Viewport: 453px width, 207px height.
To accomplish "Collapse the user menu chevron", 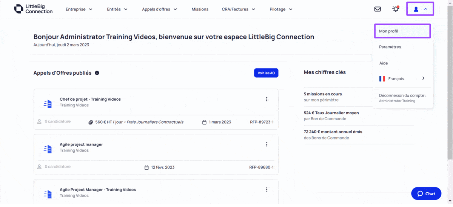I will point(425,9).
